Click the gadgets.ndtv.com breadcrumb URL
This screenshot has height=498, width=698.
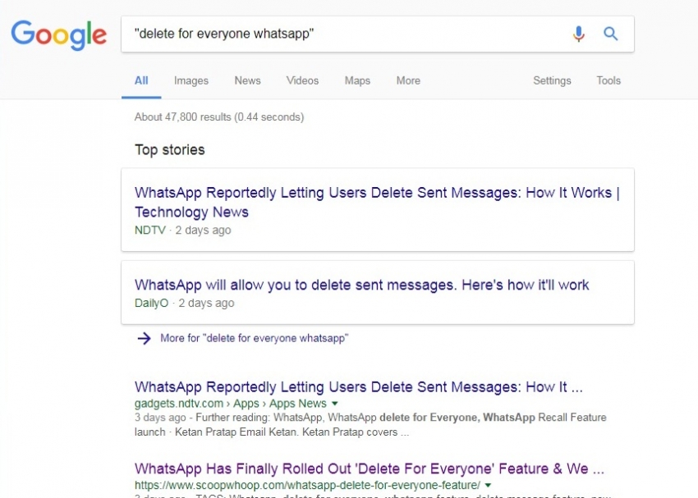(231, 404)
